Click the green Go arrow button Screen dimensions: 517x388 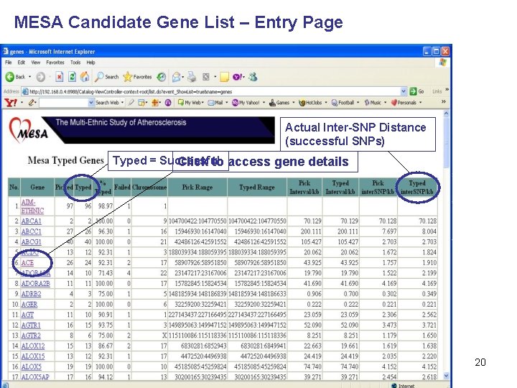pyautogui.click(x=413, y=91)
